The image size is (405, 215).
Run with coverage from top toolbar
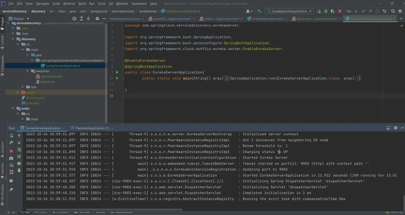pos(333,11)
